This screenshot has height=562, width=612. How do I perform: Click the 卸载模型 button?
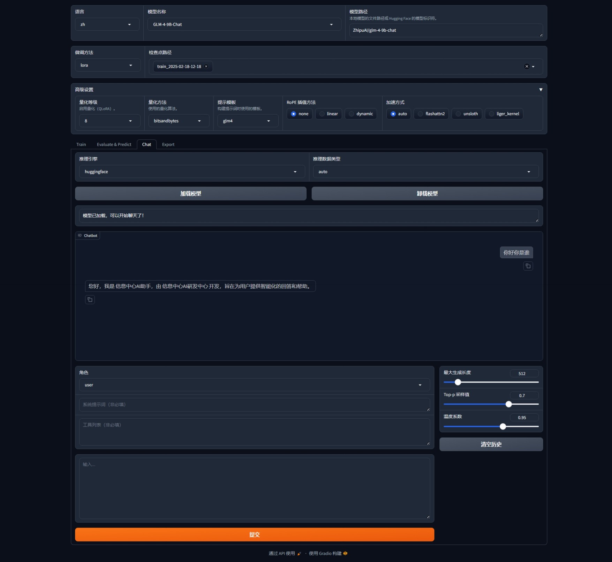(x=427, y=194)
